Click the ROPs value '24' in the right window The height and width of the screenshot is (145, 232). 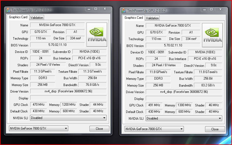(x=156, y=59)
